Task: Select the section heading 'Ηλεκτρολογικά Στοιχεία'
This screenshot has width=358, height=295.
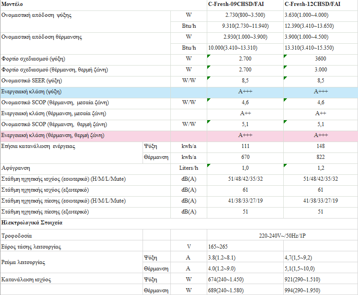Action: 32,223
